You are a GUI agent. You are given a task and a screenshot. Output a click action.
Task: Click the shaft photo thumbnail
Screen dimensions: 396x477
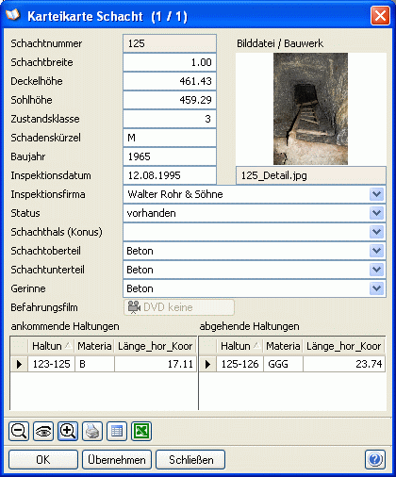click(x=310, y=108)
